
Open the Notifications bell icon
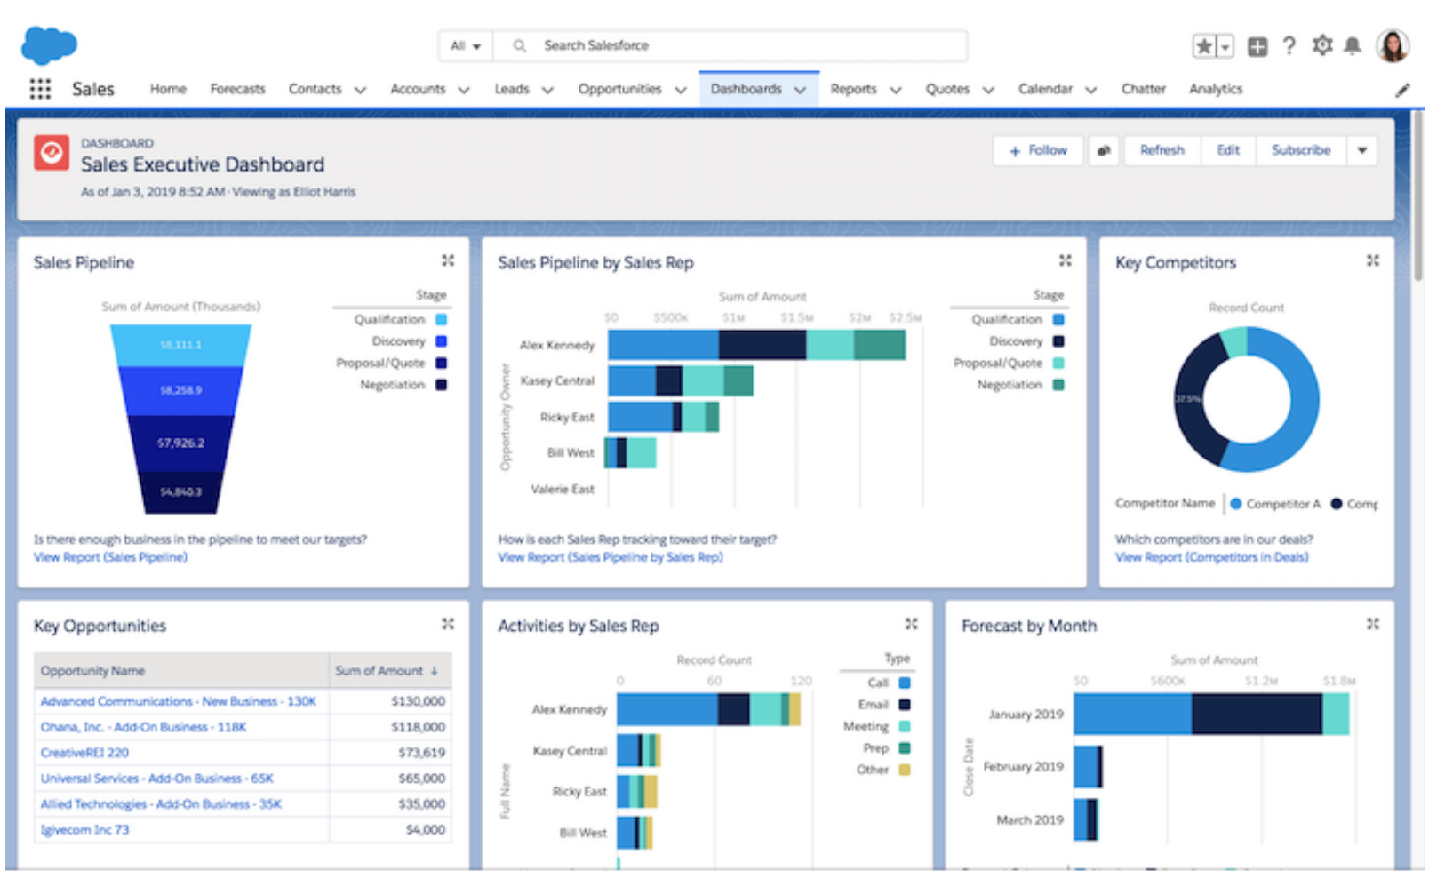pyautogui.click(x=1353, y=45)
